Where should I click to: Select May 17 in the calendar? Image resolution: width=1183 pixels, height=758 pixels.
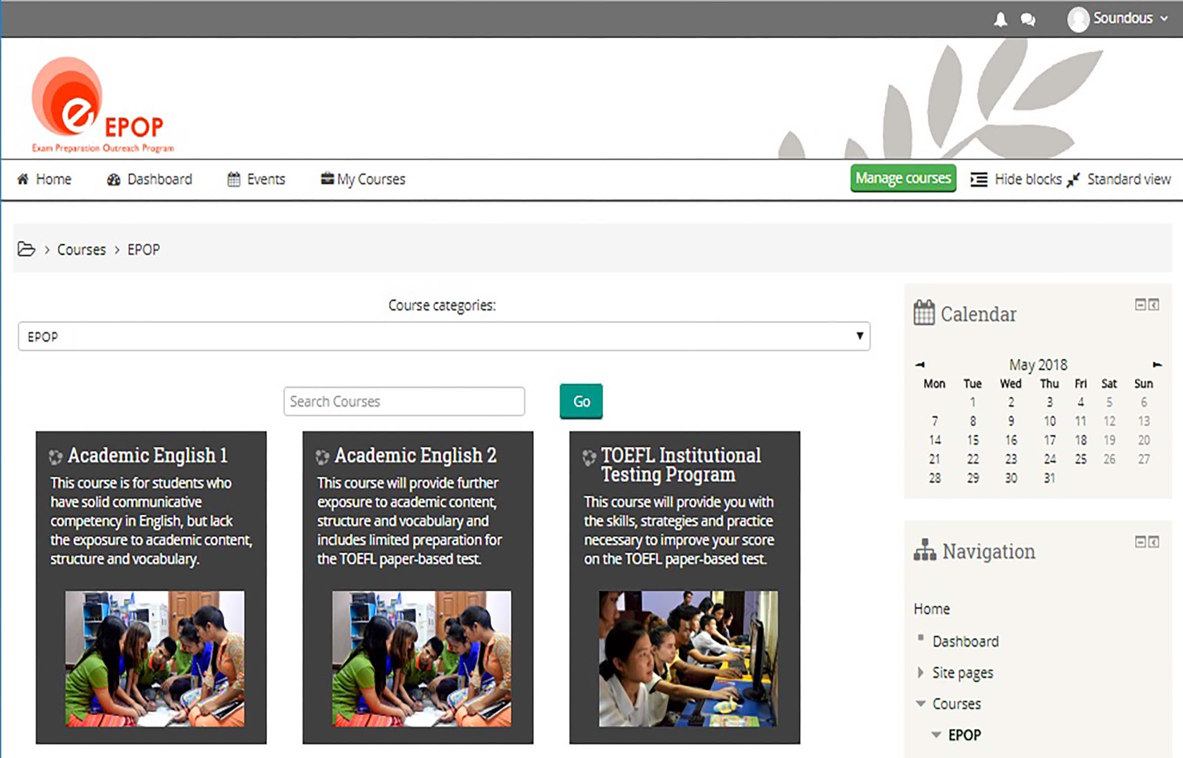1050,440
